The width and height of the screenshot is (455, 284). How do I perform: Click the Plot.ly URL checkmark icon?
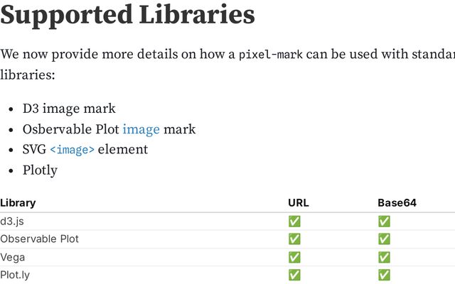[x=294, y=275]
